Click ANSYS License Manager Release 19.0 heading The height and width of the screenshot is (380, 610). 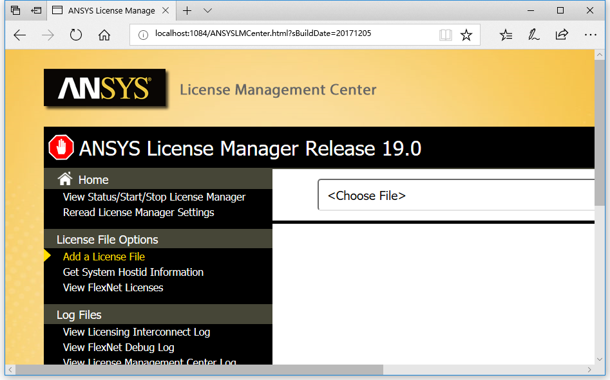pyautogui.click(x=250, y=149)
